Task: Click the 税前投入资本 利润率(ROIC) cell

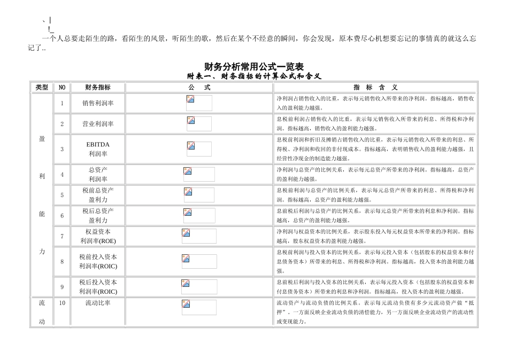Action: coord(98,261)
